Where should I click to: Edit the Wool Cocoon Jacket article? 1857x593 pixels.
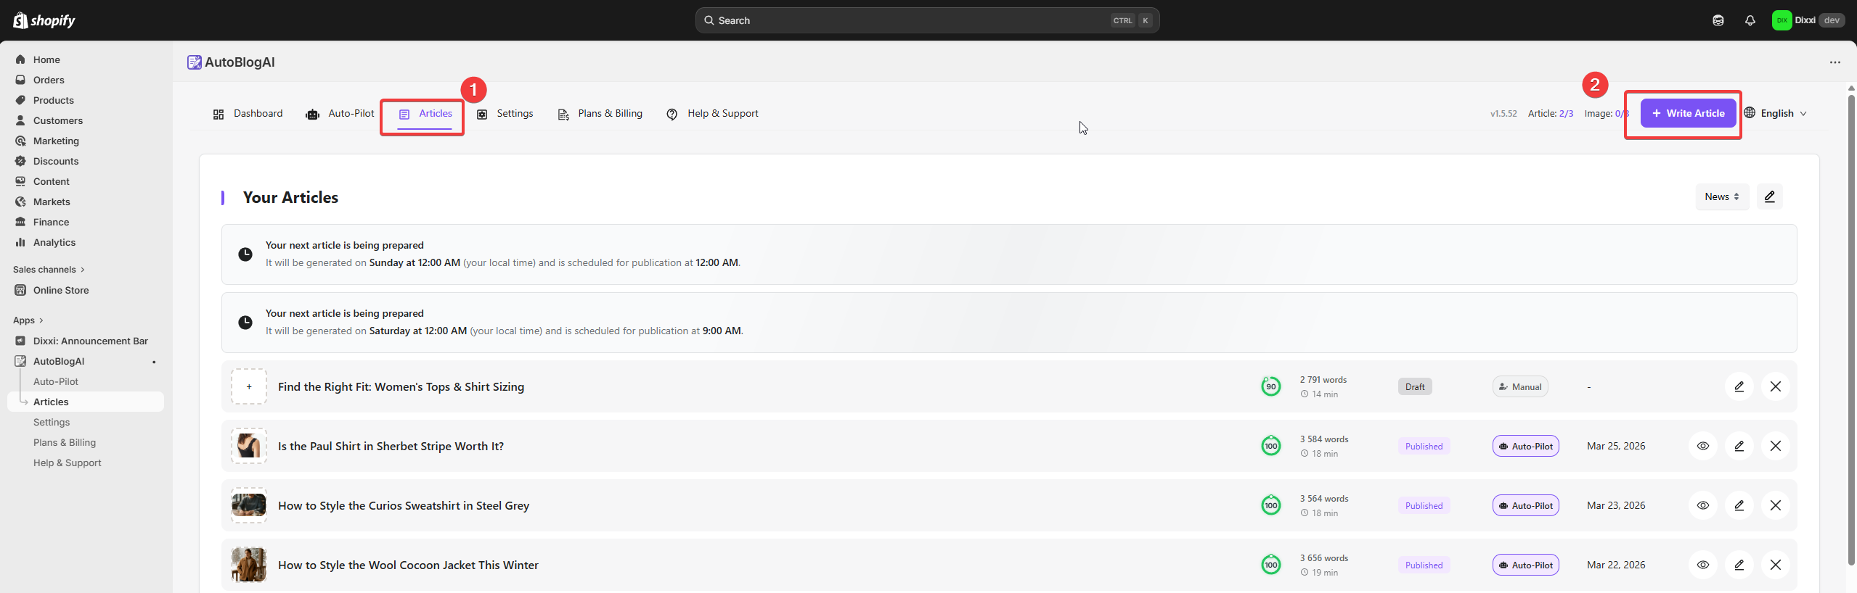tap(1739, 565)
